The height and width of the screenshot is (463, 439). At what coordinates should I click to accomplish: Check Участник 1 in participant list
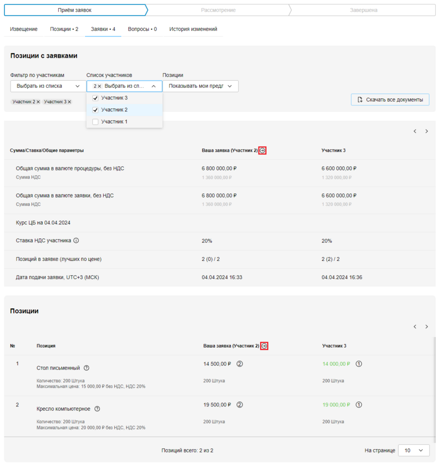(95, 122)
